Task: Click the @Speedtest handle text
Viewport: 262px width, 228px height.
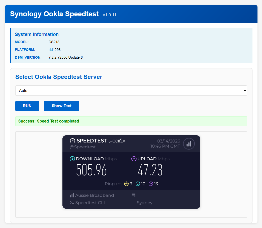Action: tap(83, 147)
